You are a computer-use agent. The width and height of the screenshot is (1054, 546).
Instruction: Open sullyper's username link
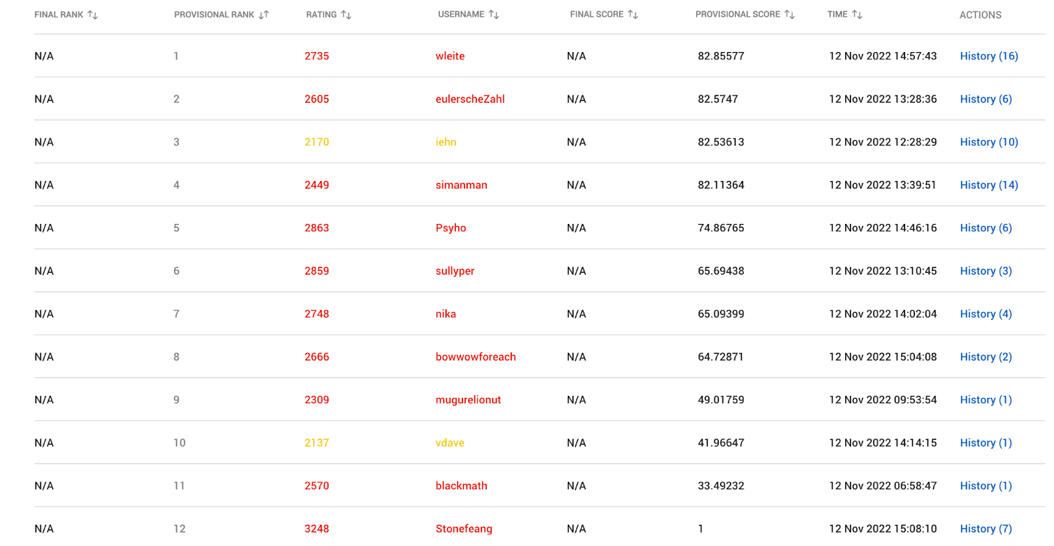pyautogui.click(x=455, y=271)
